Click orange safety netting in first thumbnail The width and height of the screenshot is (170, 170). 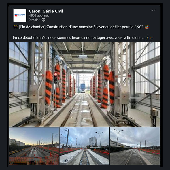(34, 160)
